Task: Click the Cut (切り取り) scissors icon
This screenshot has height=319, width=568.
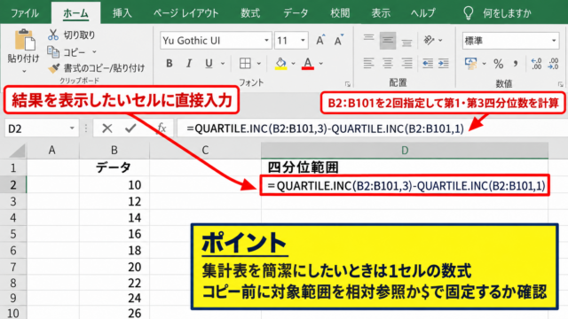Action: click(53, 35)
